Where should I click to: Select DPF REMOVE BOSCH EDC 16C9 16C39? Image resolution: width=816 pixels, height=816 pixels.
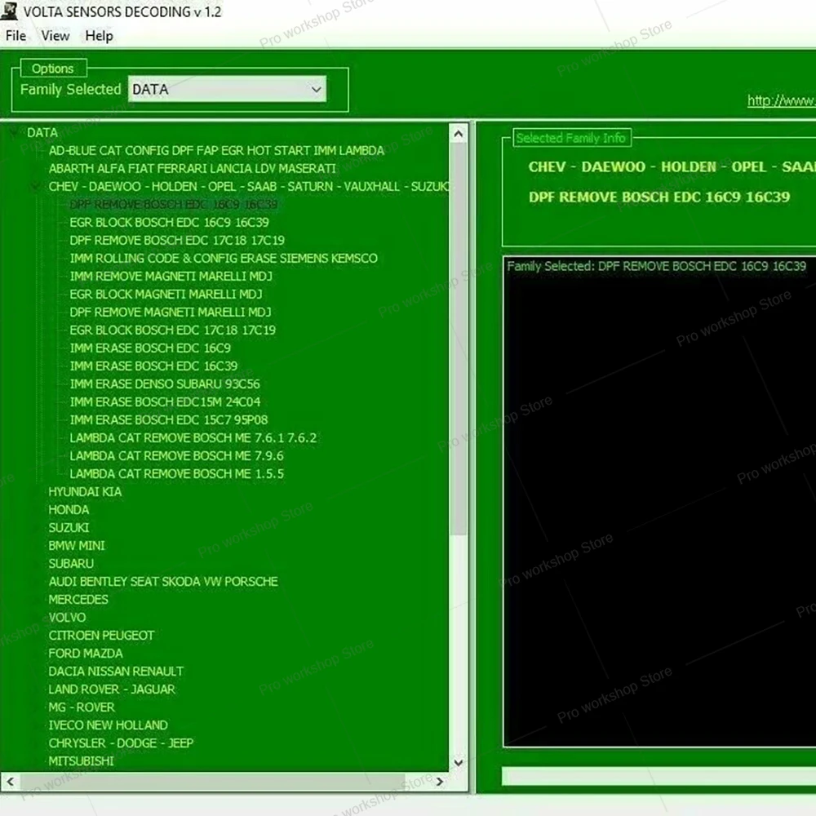pos(174,205)
